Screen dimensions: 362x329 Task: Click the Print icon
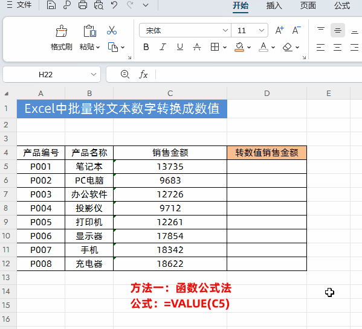pyautogui.click(x=82, y=5)
